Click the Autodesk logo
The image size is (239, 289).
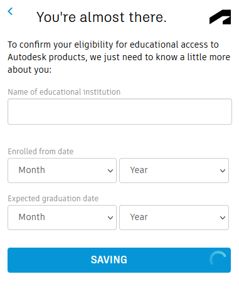[x=220, y=17]
